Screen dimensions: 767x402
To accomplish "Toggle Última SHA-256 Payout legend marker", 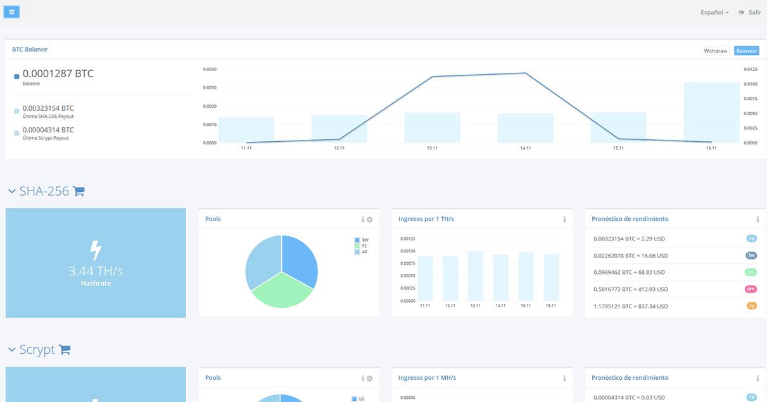I will [16, 111].
